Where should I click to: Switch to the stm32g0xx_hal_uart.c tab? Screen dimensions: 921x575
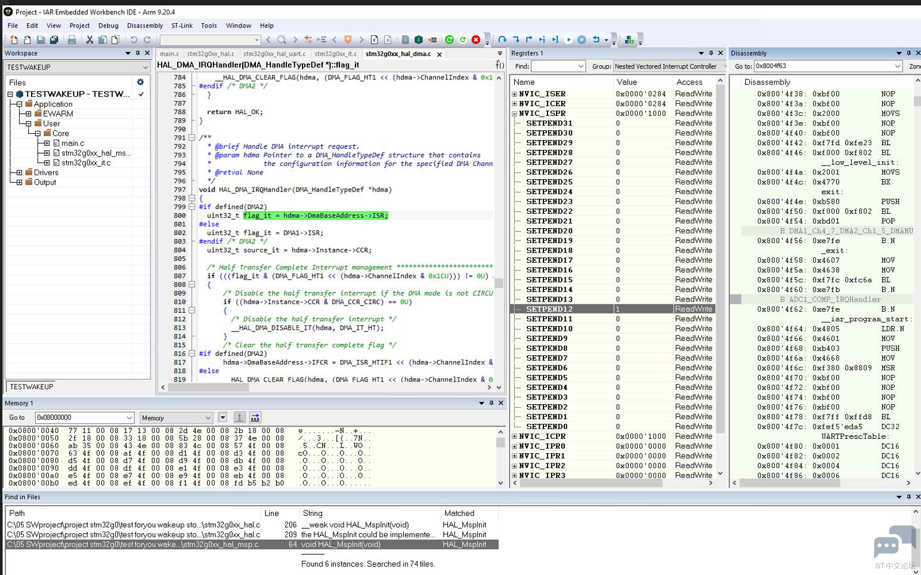274,54
